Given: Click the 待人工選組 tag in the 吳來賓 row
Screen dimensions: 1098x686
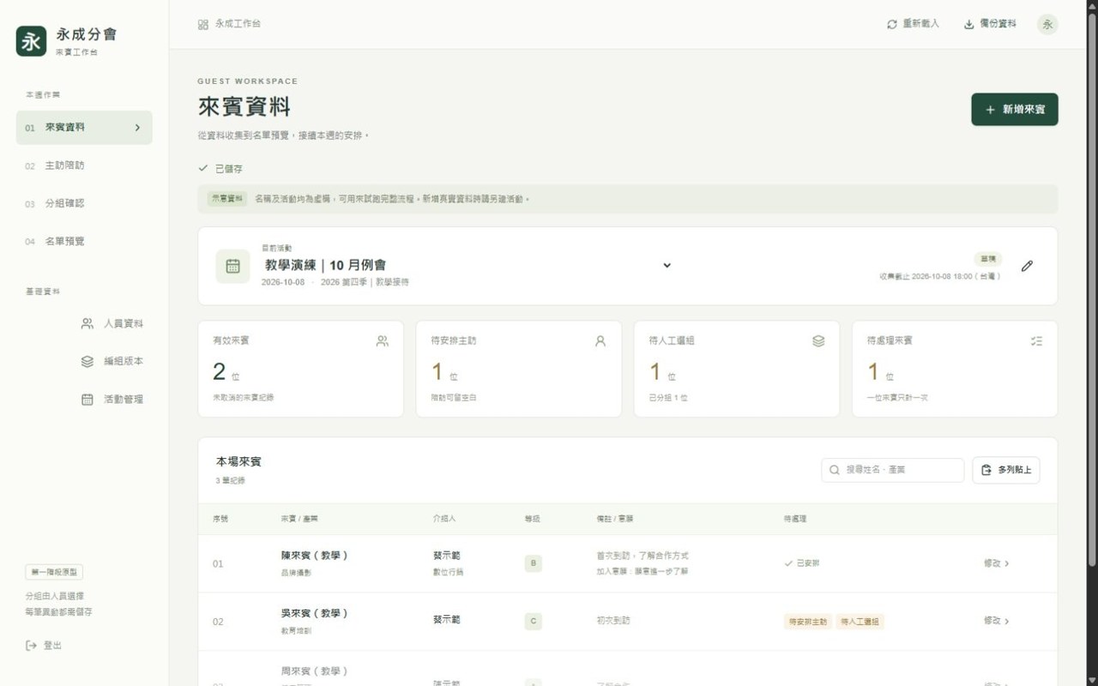Looking at the screenshot, I should click(x=860, y=621).
